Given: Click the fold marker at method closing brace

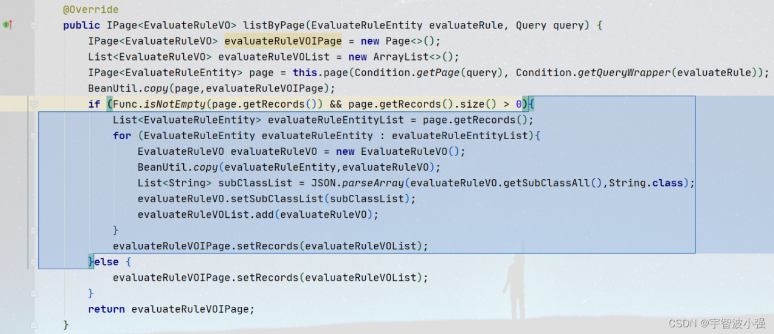Looking at the screenshot, I should click(34, 325).
